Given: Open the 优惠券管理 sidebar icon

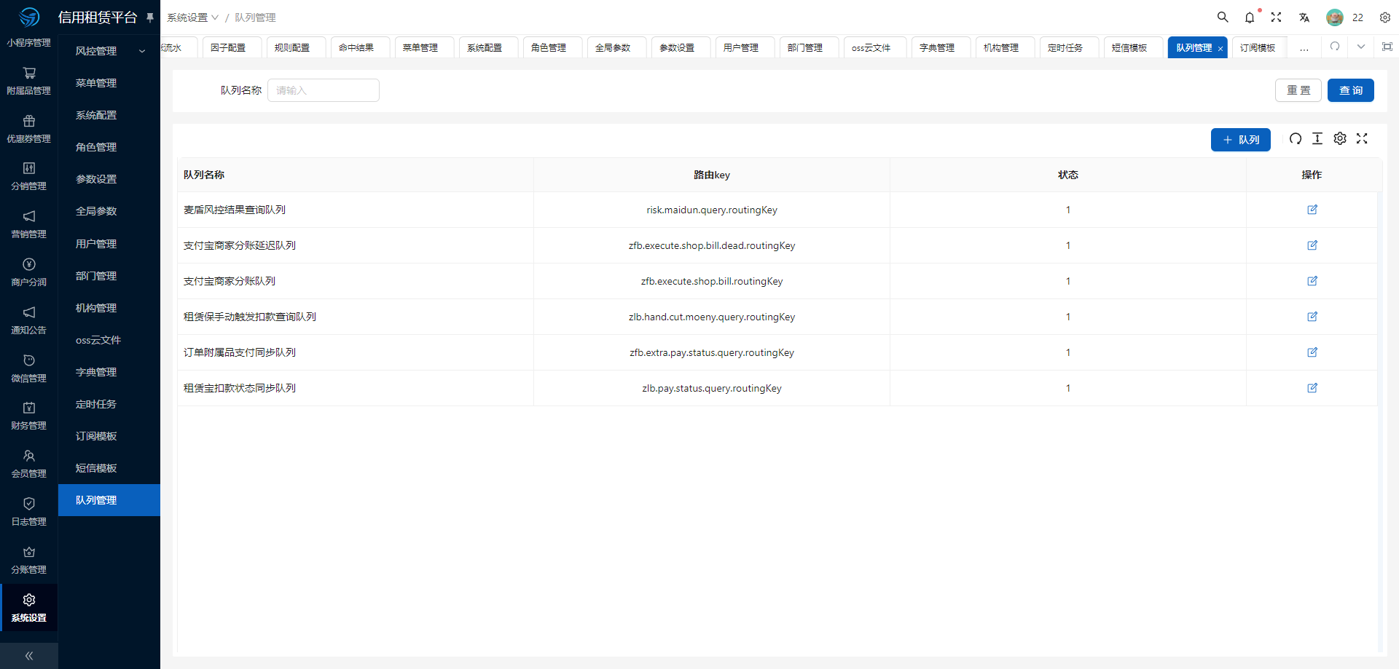Looking at the screenshot, I should point(29,121).
